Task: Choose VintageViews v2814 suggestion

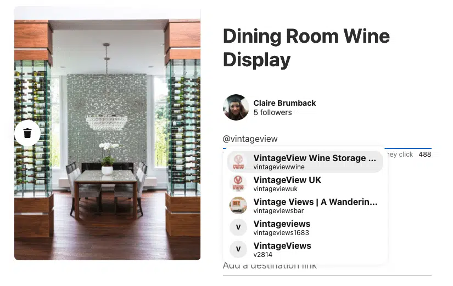Action: coord(305,249)
